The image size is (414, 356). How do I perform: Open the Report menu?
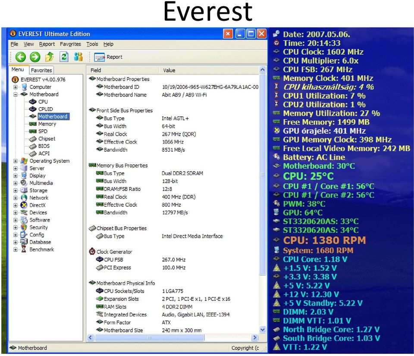tap(47, 44)
